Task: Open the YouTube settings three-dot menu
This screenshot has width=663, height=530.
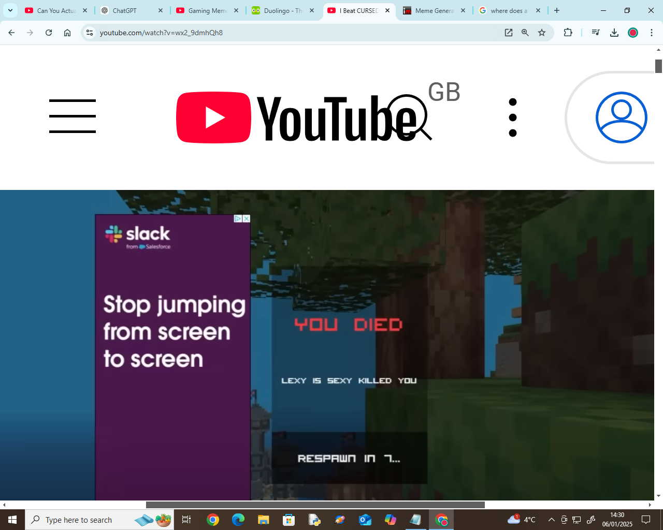Action: point(513,117)
